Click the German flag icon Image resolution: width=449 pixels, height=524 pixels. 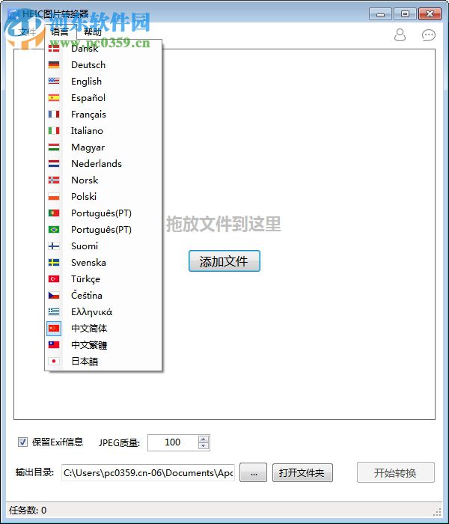(54, 65)
